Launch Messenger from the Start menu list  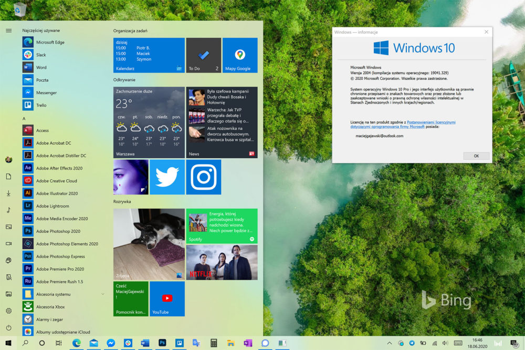click(x=64, y=92)
